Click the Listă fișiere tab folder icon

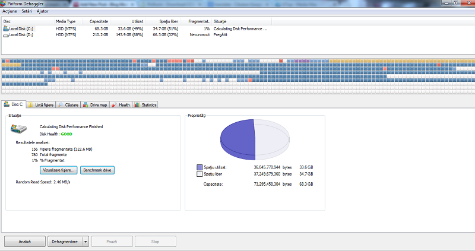pos(30,105)
